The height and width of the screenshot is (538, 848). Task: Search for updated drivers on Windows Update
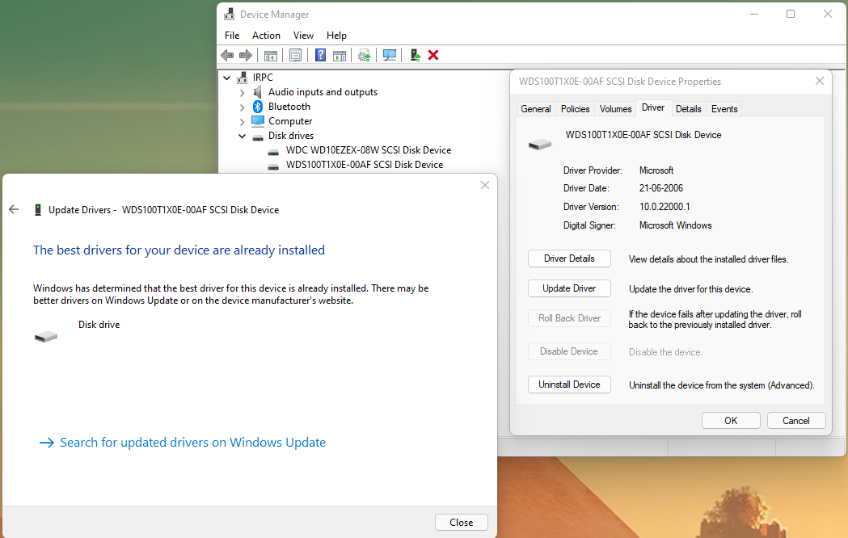(x=193, y=443)
